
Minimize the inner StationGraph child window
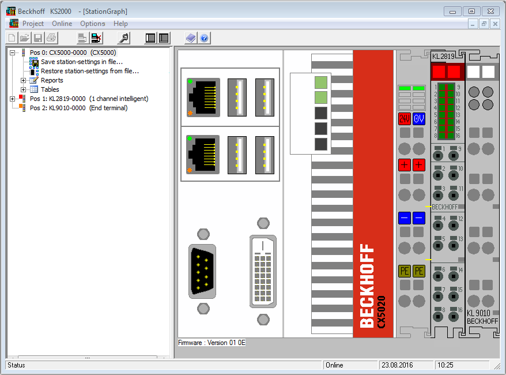pyautogui.click(x=473, y=24)
